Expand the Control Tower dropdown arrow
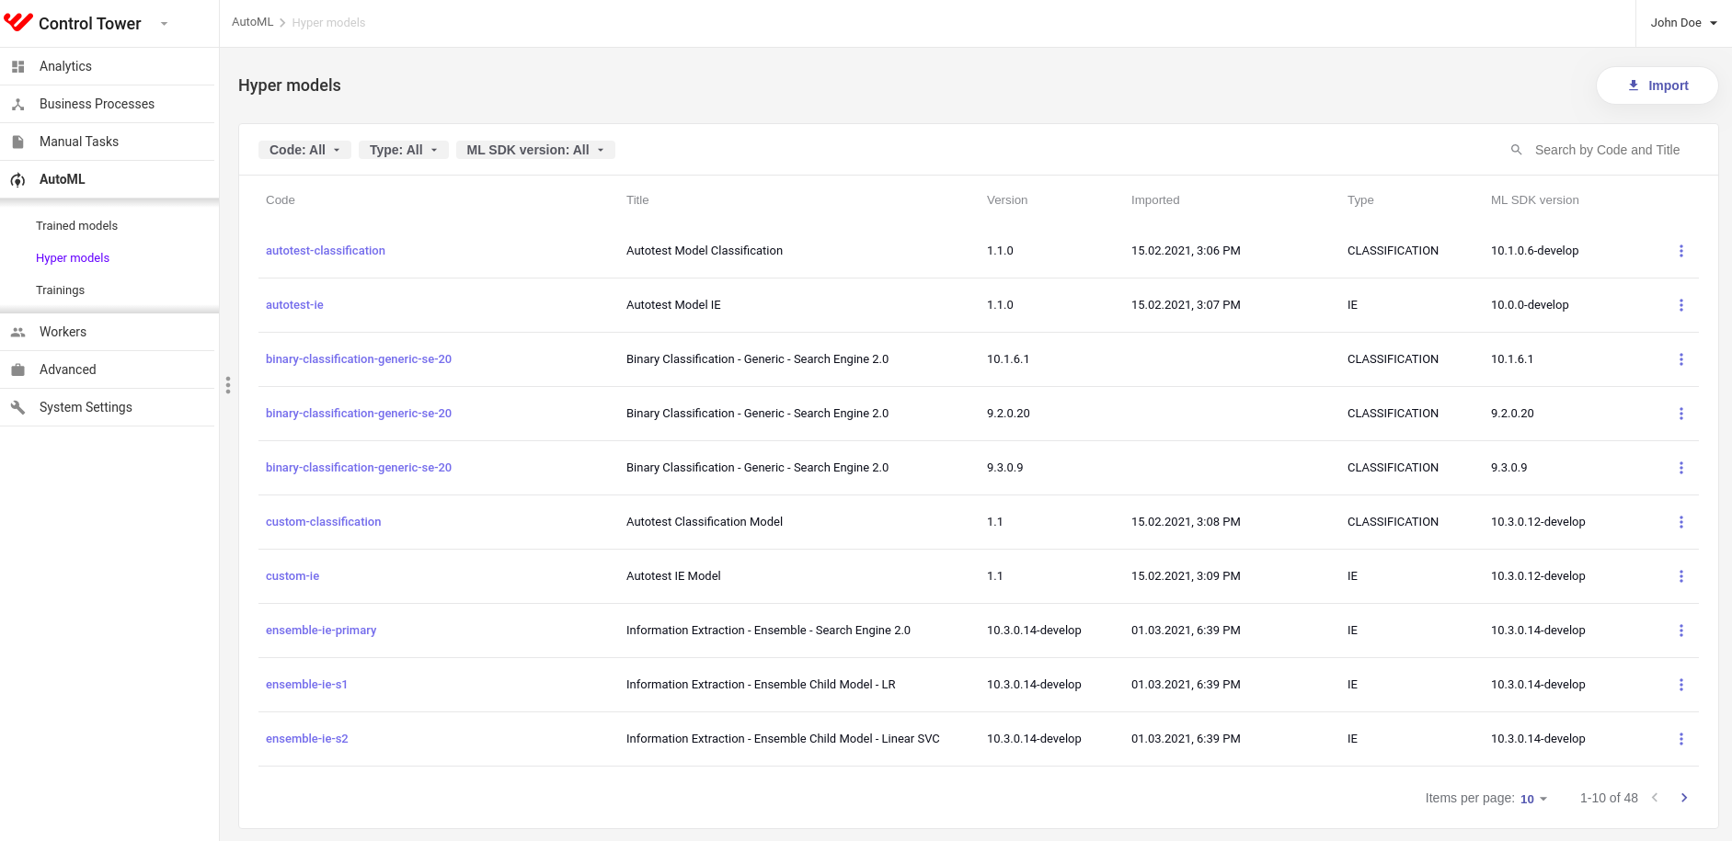Viewport: 1732px width, 841px height. pos(164,24)
